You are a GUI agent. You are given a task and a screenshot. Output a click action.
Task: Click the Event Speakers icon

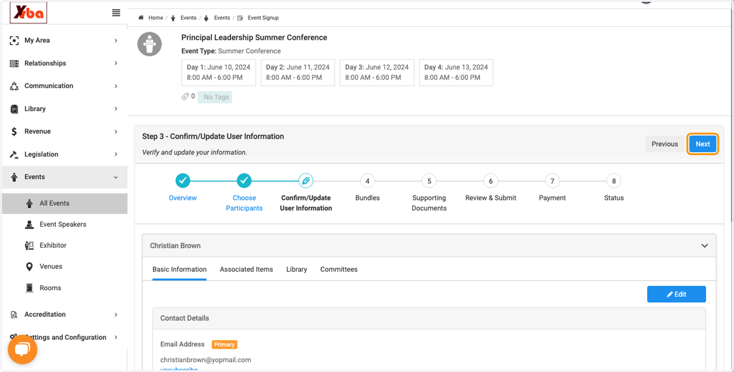pyautogui.click(x=29, y=224)
